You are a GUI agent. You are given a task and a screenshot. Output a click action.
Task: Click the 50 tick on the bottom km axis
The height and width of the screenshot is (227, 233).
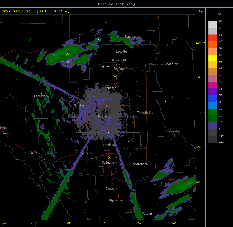[139, 223]
